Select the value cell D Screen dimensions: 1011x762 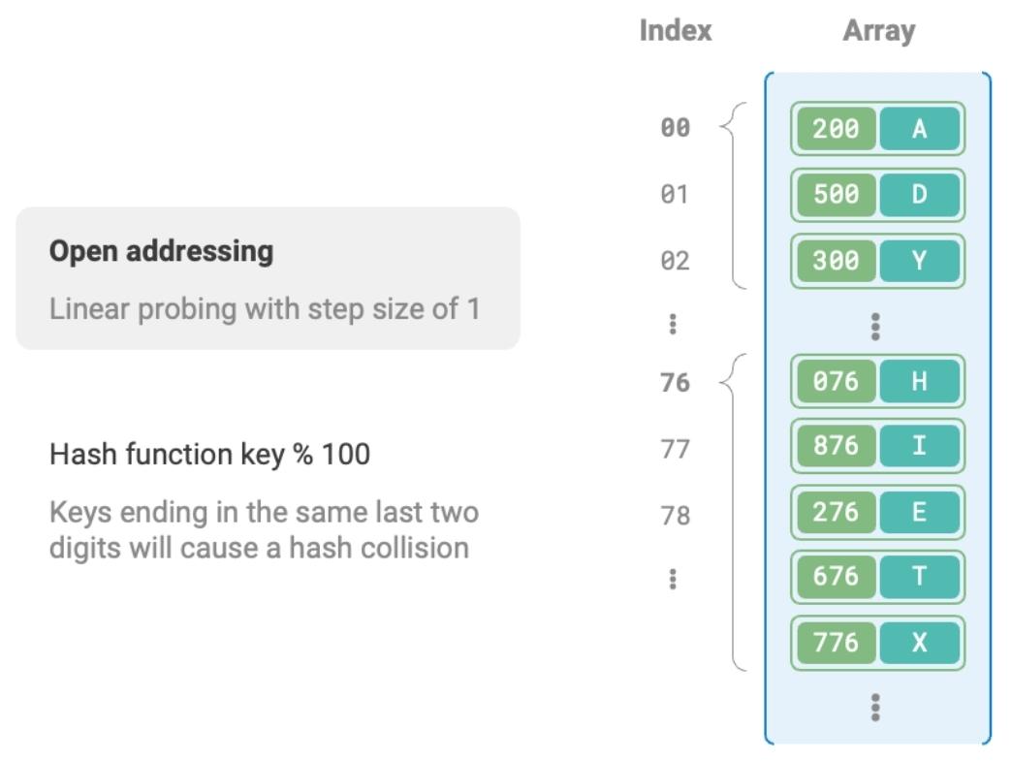[x=919, y=194]
